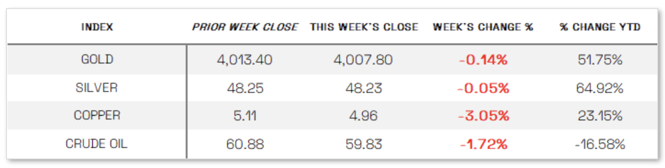Click crude oil's -16.58% YTD value
Screen dimensions: 665x168
600,144
